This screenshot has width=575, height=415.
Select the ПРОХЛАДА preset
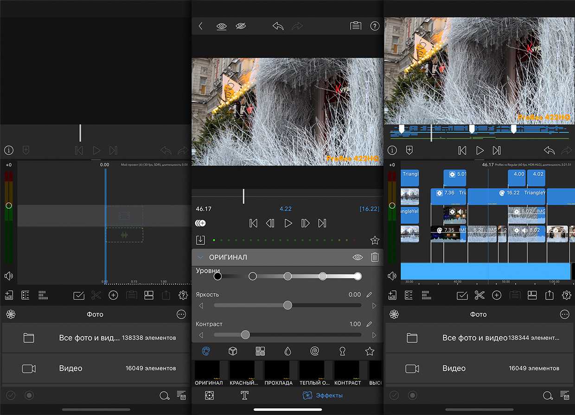pyautogui.click(x=278, y=374)
